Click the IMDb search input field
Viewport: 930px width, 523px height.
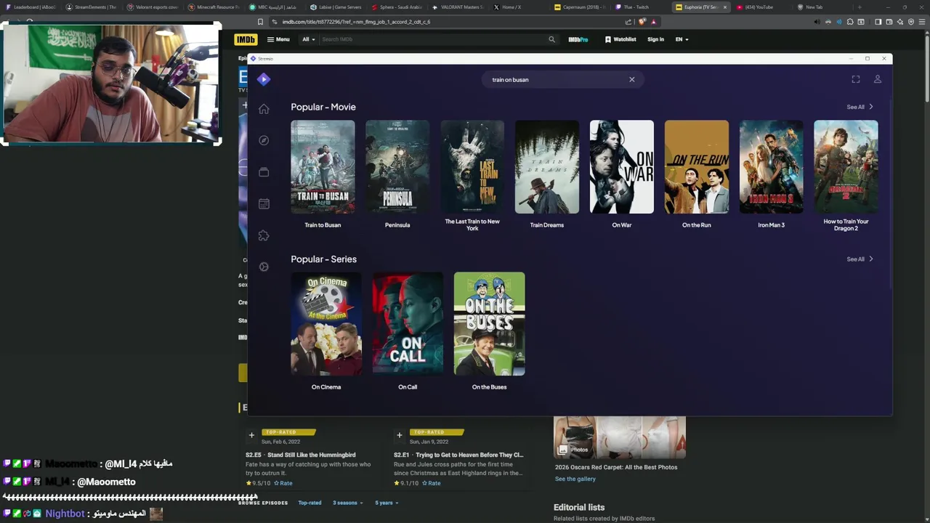pos(432,39)
